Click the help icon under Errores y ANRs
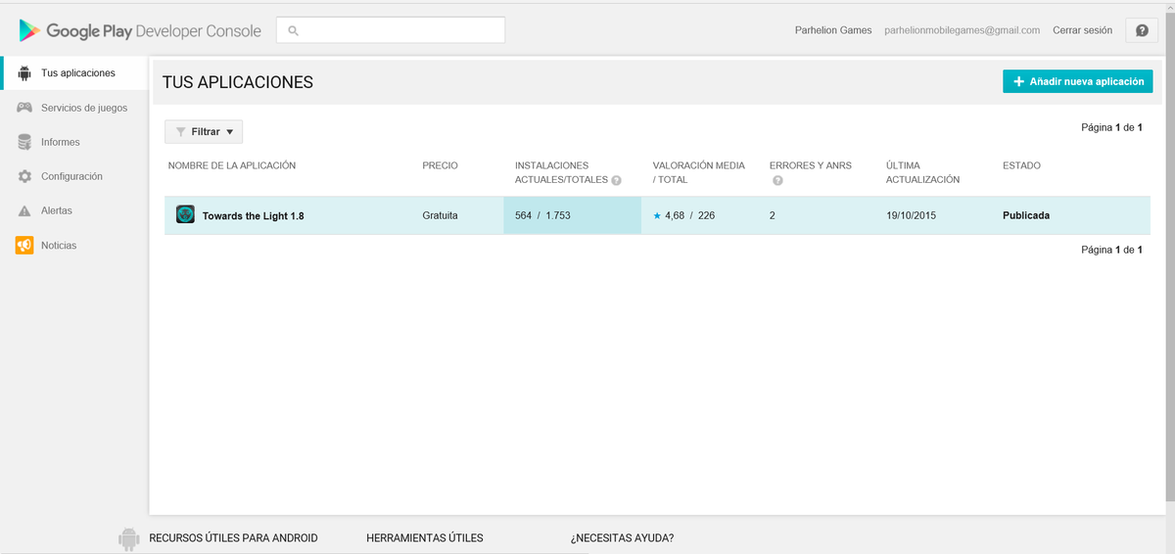This screenshot has height=554, width=1175. (x=775, y=180)
